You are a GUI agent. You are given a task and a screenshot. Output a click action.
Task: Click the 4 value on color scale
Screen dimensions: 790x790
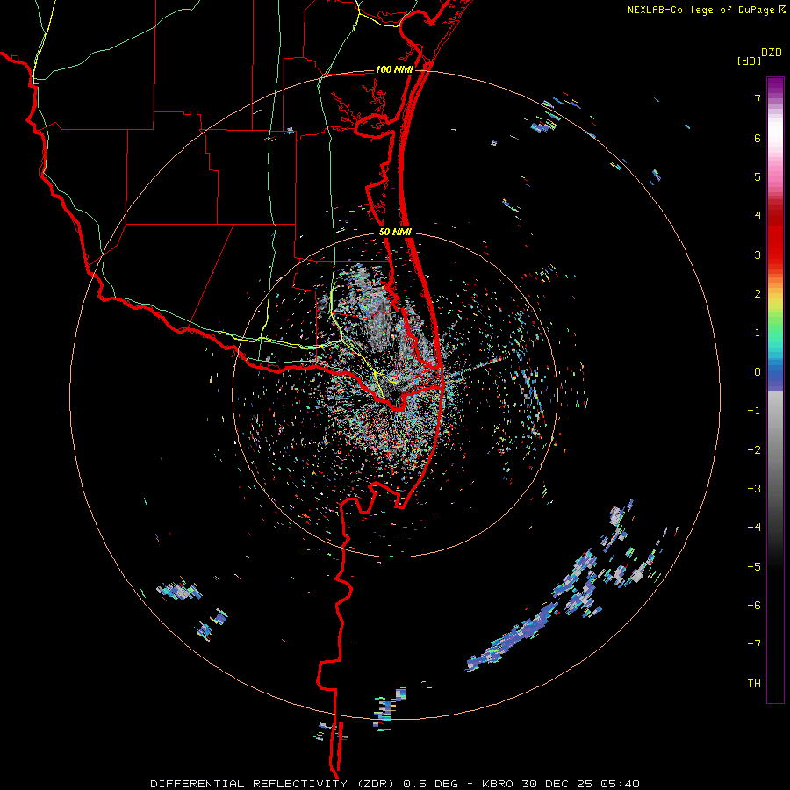coord(758,216)
